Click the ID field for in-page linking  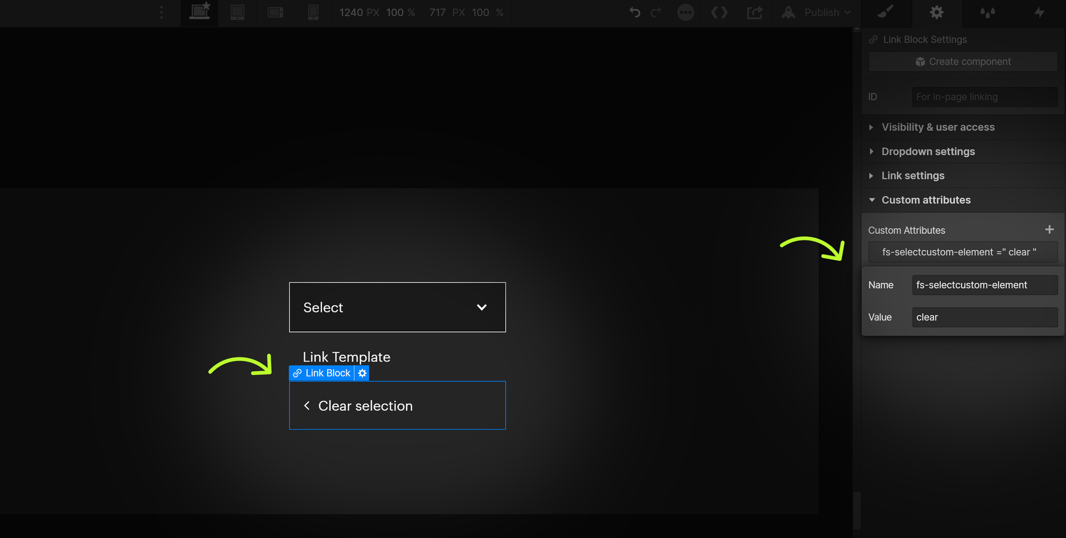[x=984, y=97]
